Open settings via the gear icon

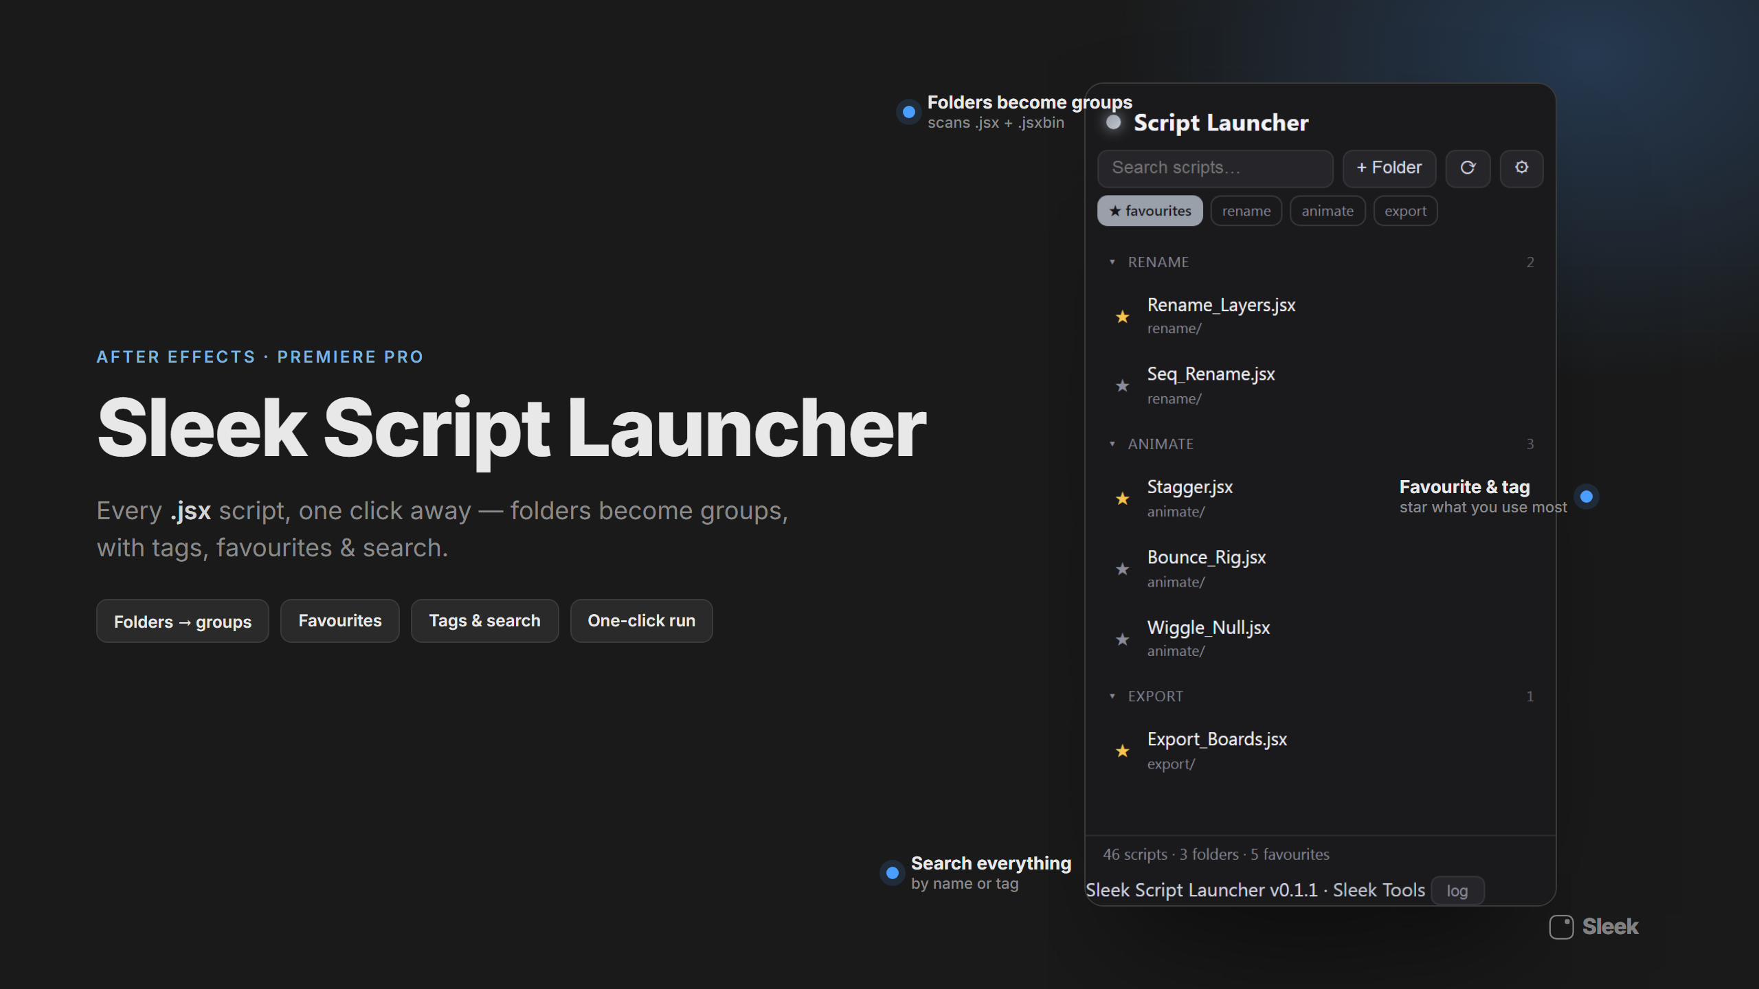tap(1521, 168)
